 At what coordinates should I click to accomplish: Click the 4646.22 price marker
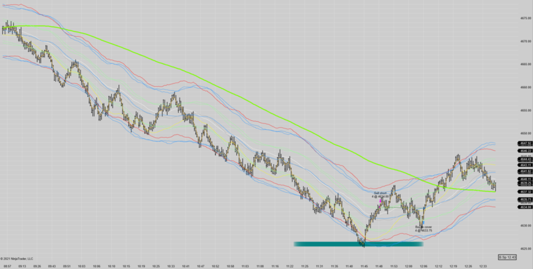tap(524, 151)
